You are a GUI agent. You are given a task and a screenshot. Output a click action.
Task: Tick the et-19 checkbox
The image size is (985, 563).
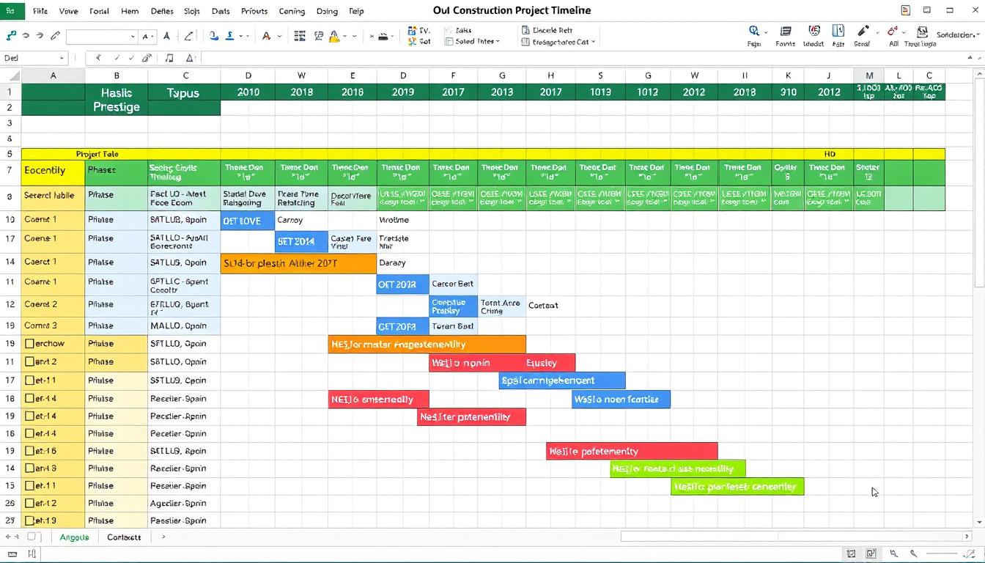click(x=29, y=520)
